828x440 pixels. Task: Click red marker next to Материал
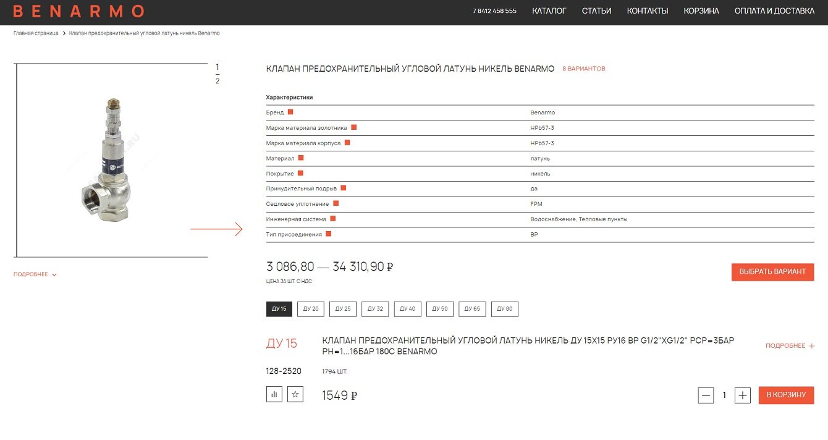[301, 158]
